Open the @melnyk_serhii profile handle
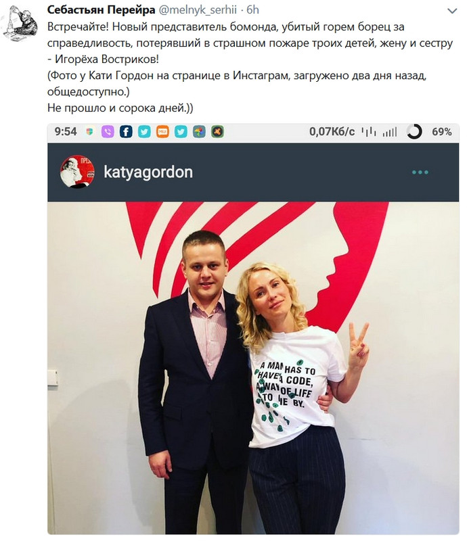467x541 pixels. coord(198,9)
